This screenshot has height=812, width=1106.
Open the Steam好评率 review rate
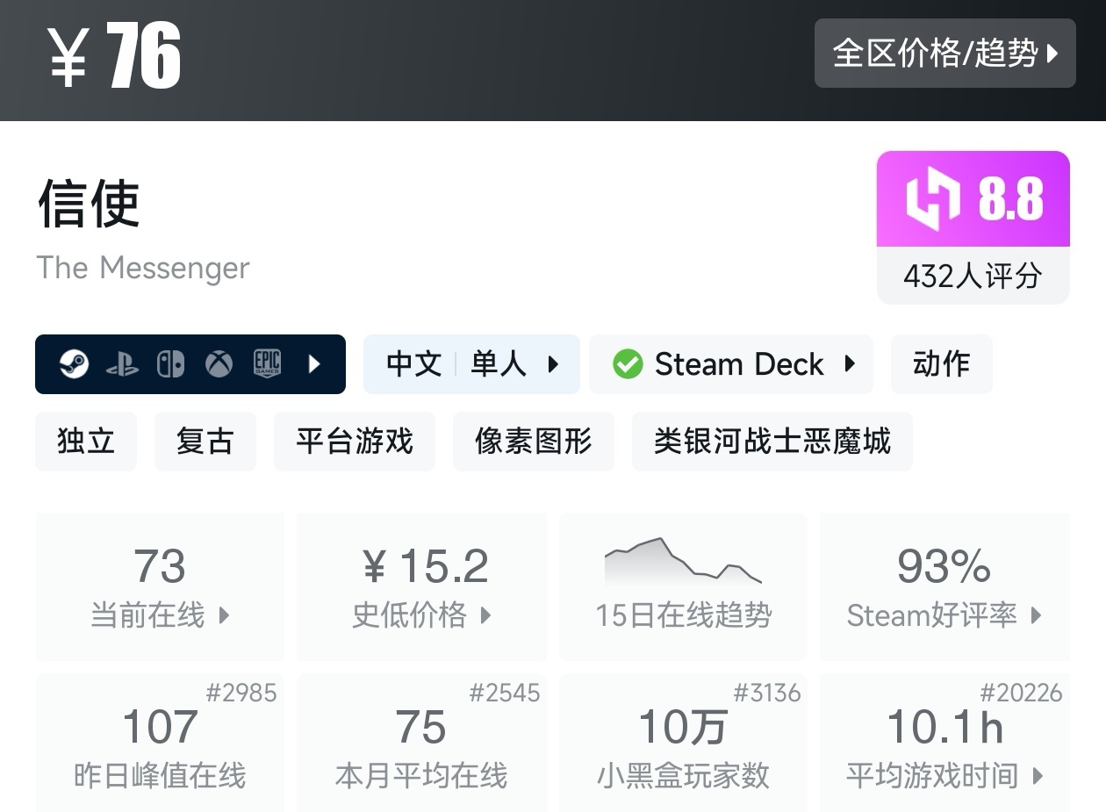click(944, 586)
